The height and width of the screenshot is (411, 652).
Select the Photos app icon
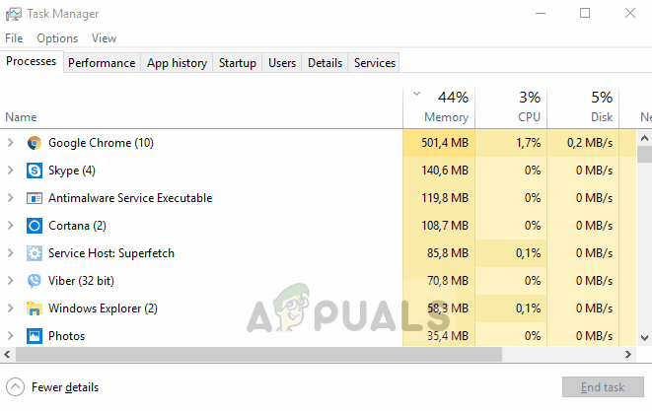34,336
